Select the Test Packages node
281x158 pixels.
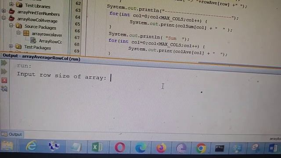point(37,47)
